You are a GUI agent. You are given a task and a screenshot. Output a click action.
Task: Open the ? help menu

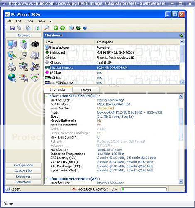pyautogui.click(x=51, y=21)
